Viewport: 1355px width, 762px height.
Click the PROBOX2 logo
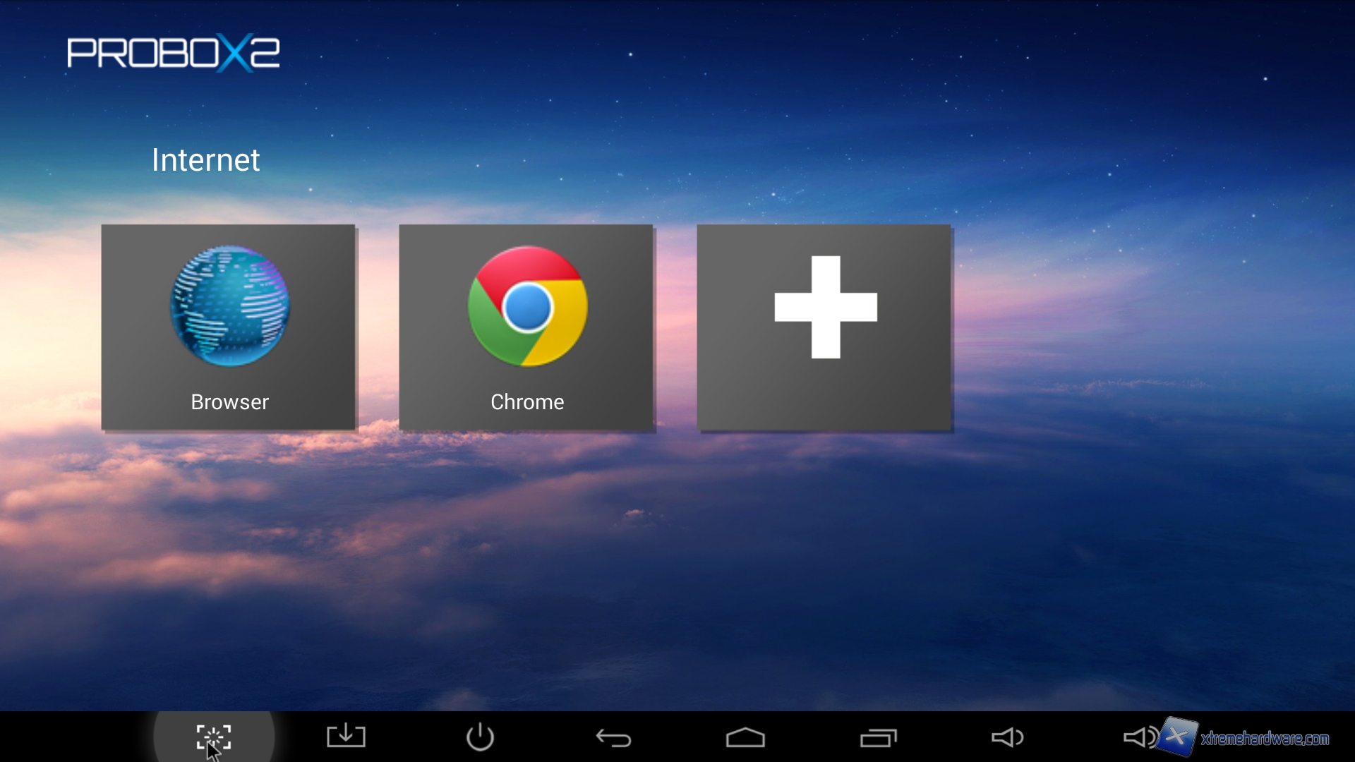click(174, 53)
